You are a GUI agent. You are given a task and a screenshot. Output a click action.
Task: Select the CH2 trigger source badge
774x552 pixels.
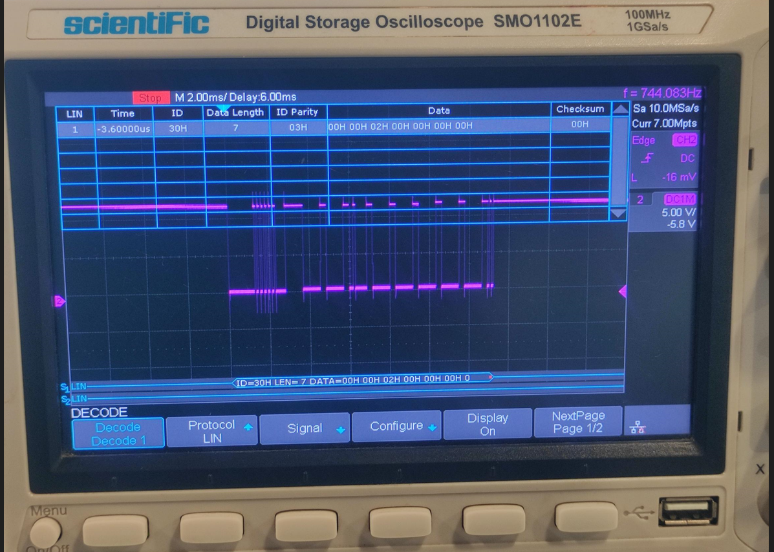click(685, 140)
